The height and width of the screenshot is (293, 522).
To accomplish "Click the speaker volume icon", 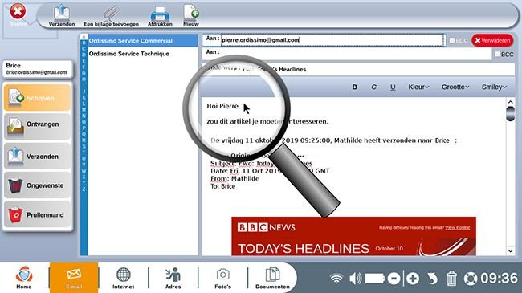I will (355, 279).
